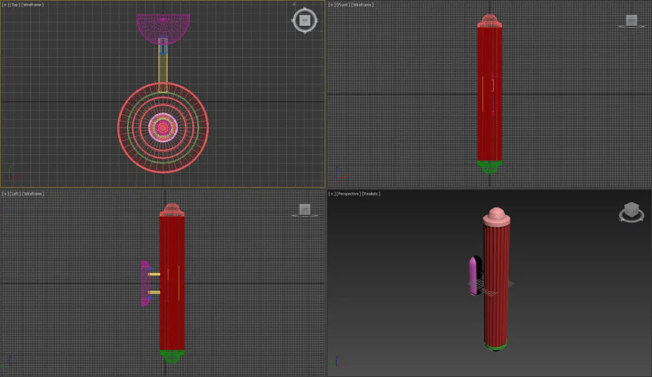Select the upper yellow rod in Left viewport
The image size is (652, 377).
tap(154, 274)
